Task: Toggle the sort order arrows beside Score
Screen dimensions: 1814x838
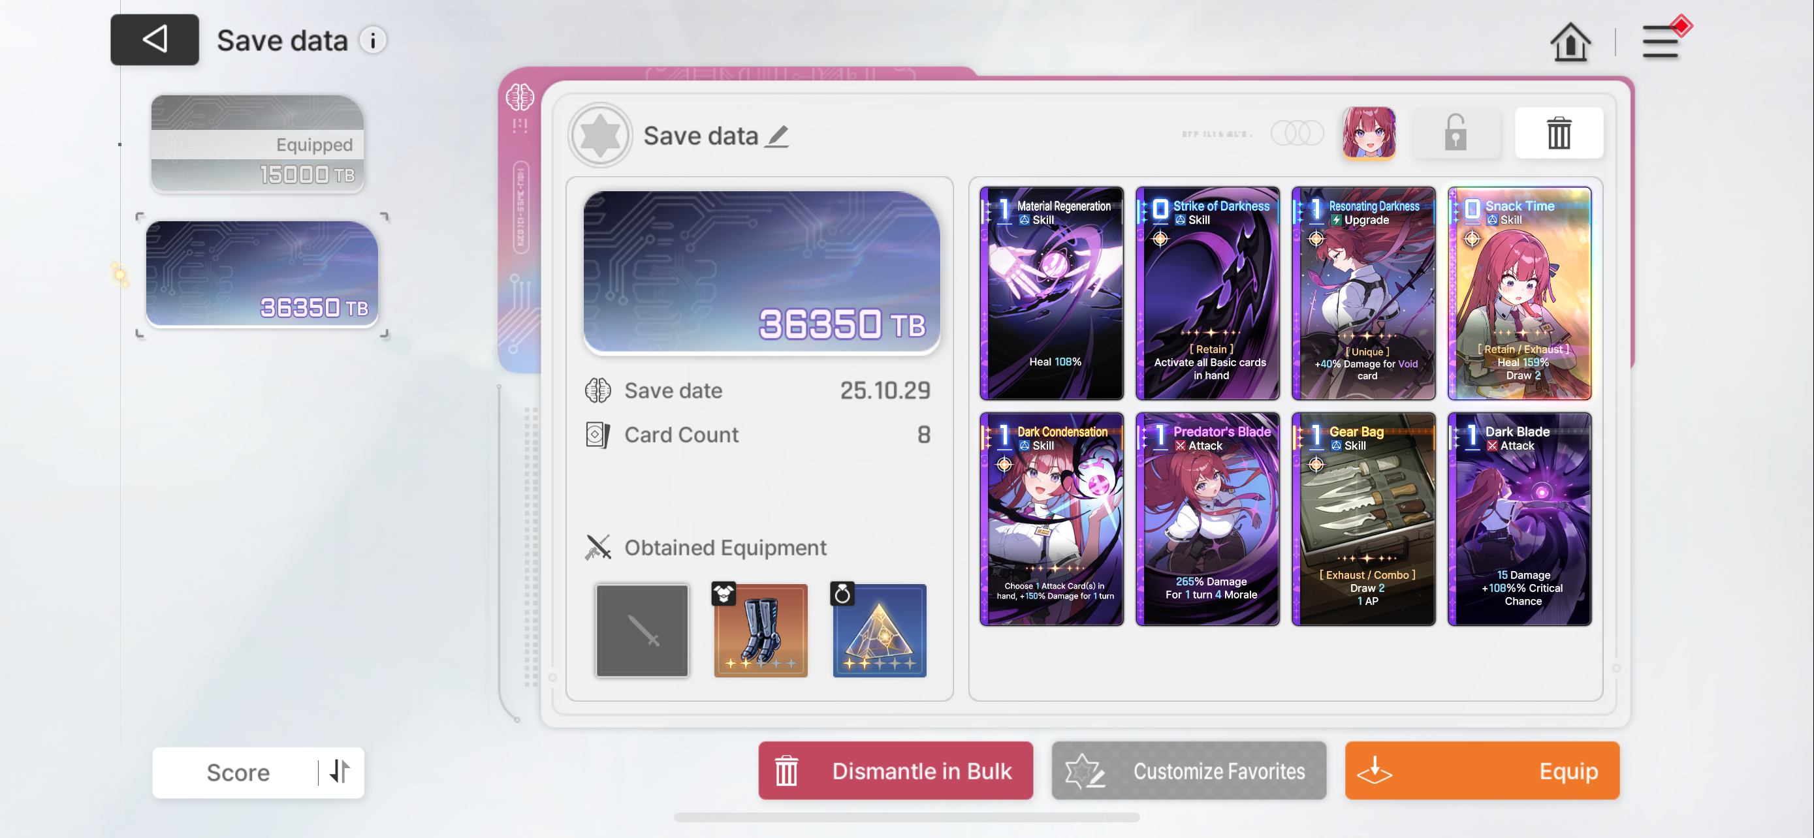Action: pyautogui.click(x=340, y=771)
